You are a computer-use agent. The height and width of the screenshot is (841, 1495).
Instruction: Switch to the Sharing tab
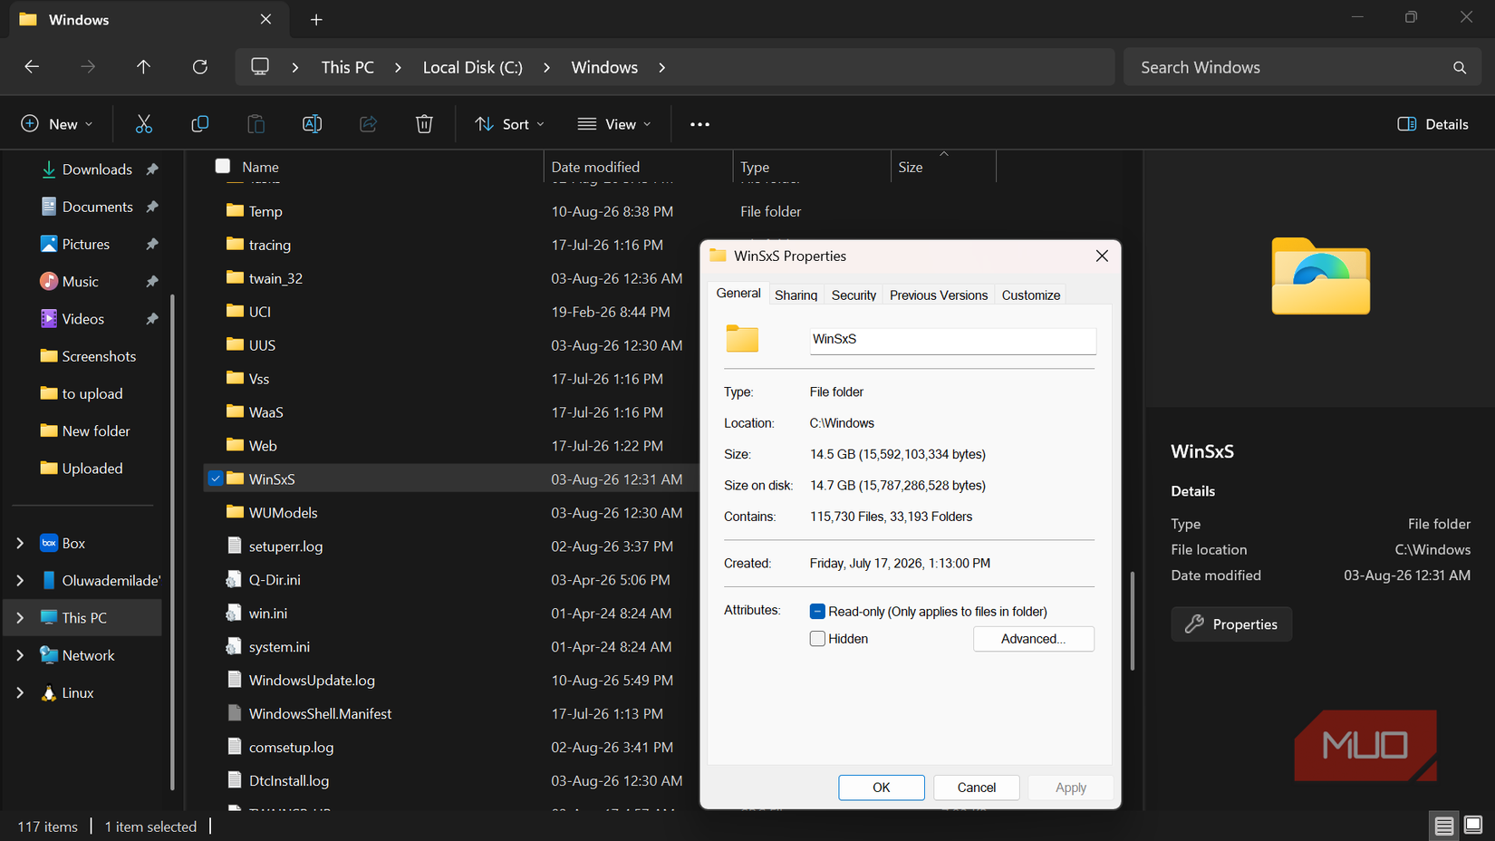point(796,295)
